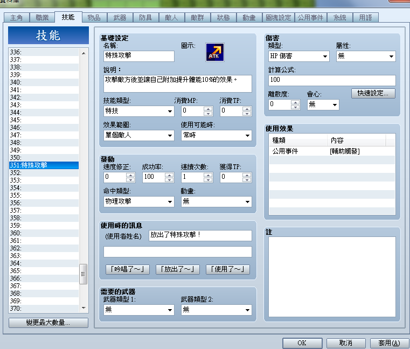Click the 說明 description text box
This screenshot has width=410, height=349.
pyautogui.click(x=178, y=84)
